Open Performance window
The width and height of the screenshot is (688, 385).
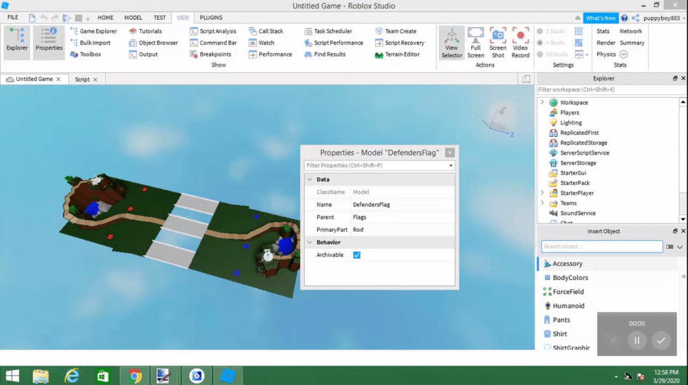[x=270, y=54]
